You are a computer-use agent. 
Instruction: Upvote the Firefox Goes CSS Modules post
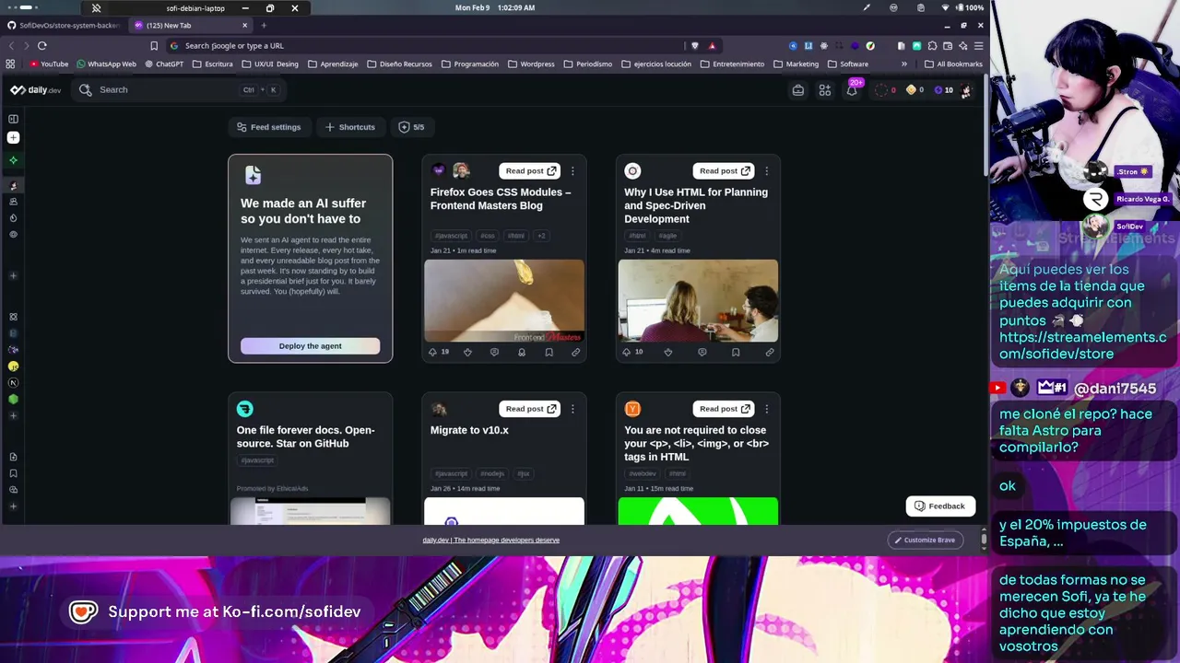432,352
